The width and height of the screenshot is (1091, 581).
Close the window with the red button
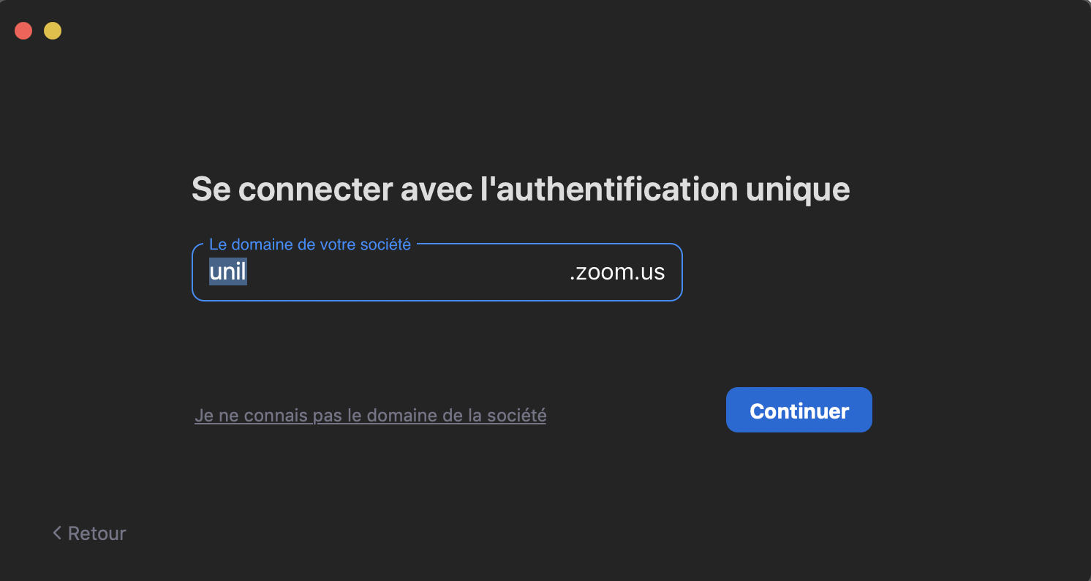tap(23, 31)
